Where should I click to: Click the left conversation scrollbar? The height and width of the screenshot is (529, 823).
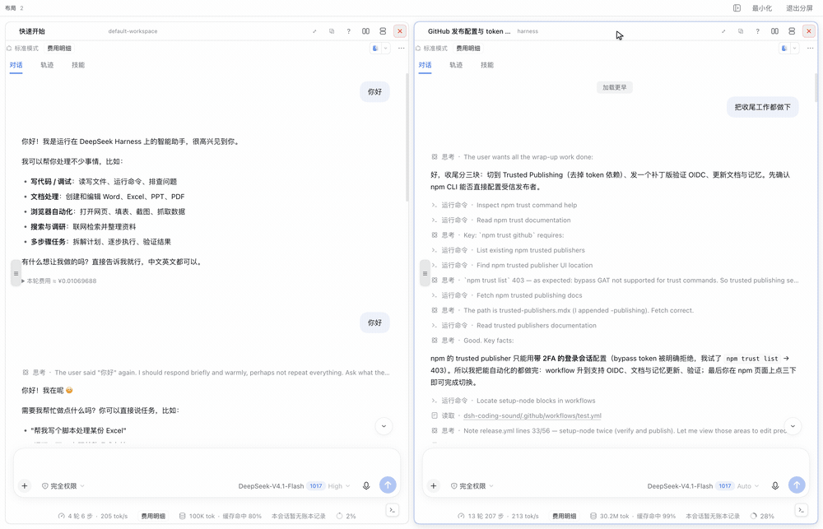(x=407, y=137)
